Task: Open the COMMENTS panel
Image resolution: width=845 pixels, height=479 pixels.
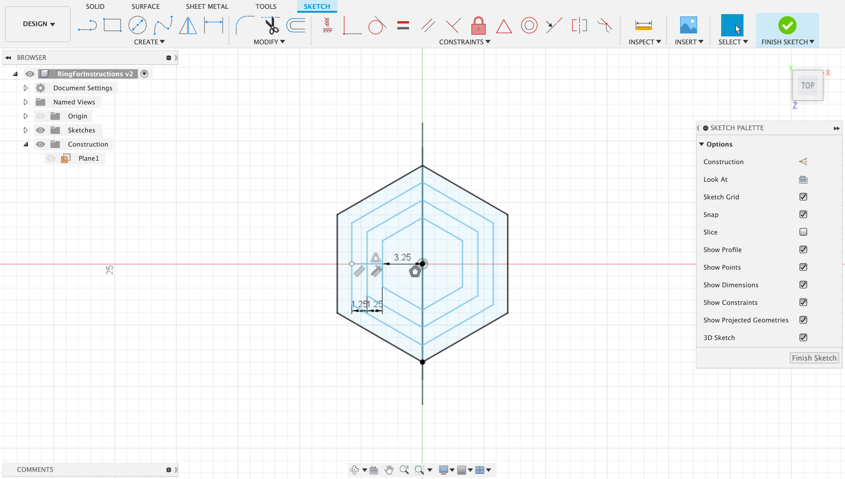Action: pyautogui.click(x=35, y=470)
